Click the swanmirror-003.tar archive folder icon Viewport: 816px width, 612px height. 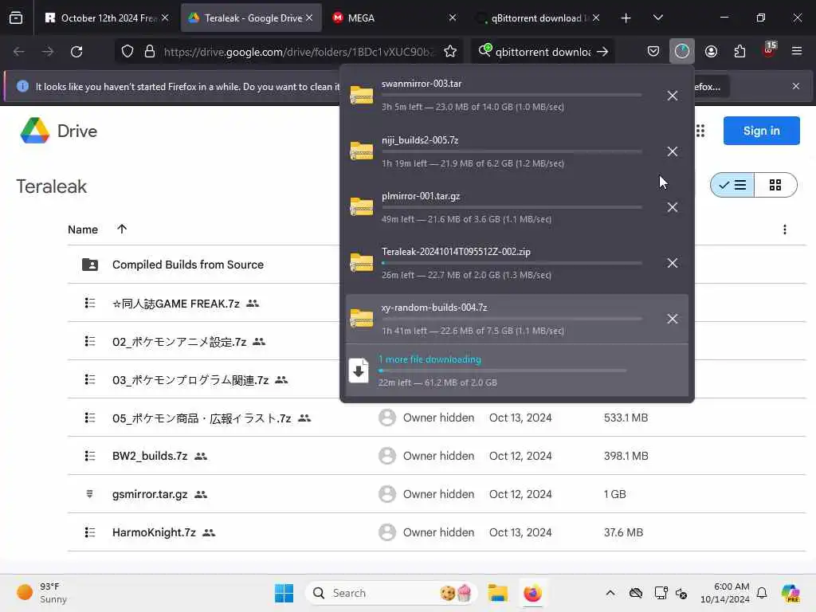coord(362,96)
